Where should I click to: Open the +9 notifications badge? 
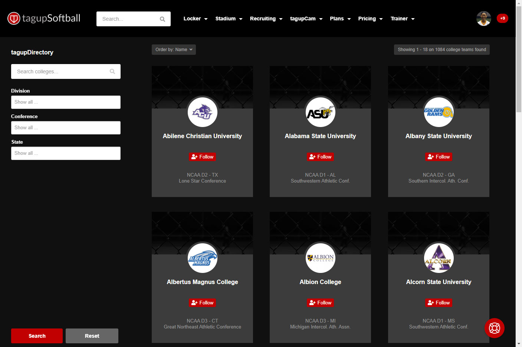(x=502, y=18)
